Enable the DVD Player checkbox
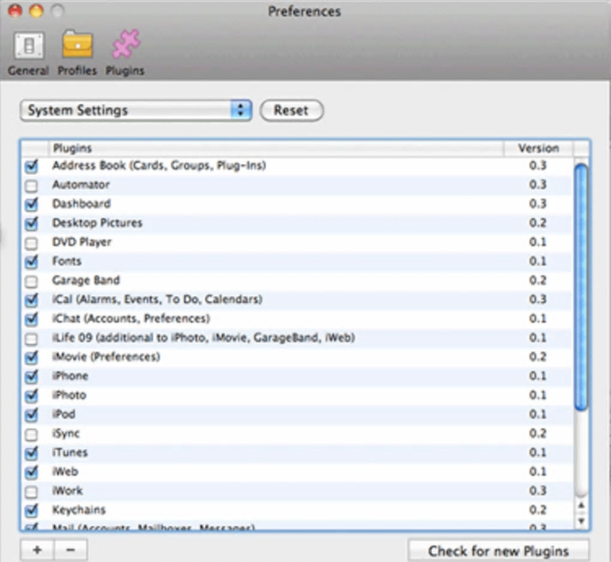The height and width of the screenshot is (562, 611). [31, 243]
